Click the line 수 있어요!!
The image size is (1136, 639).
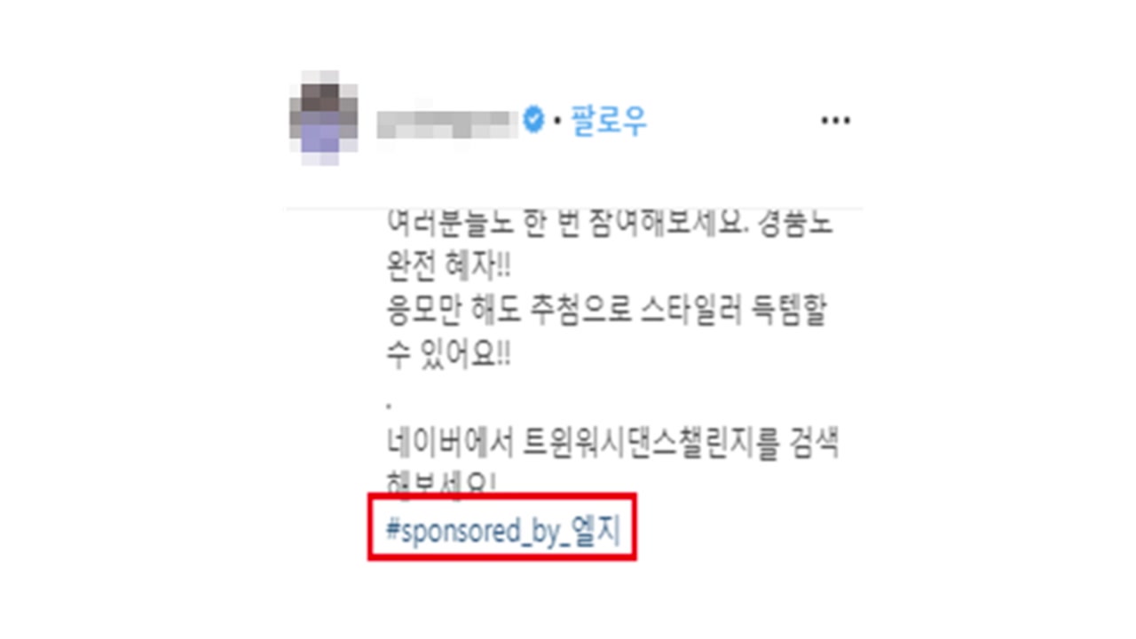[x=449, y=357]
